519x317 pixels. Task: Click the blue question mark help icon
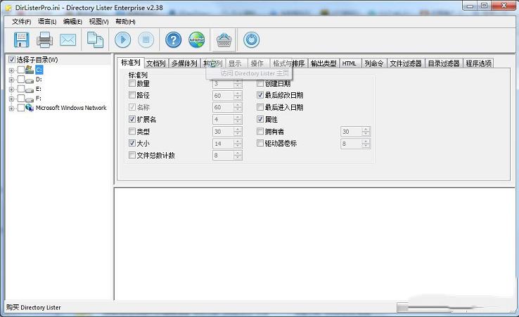pos(173,40)
